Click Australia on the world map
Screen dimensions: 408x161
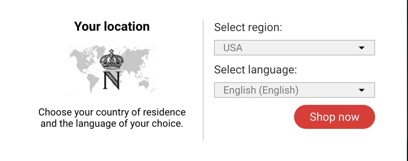click(x=144, y=84)
